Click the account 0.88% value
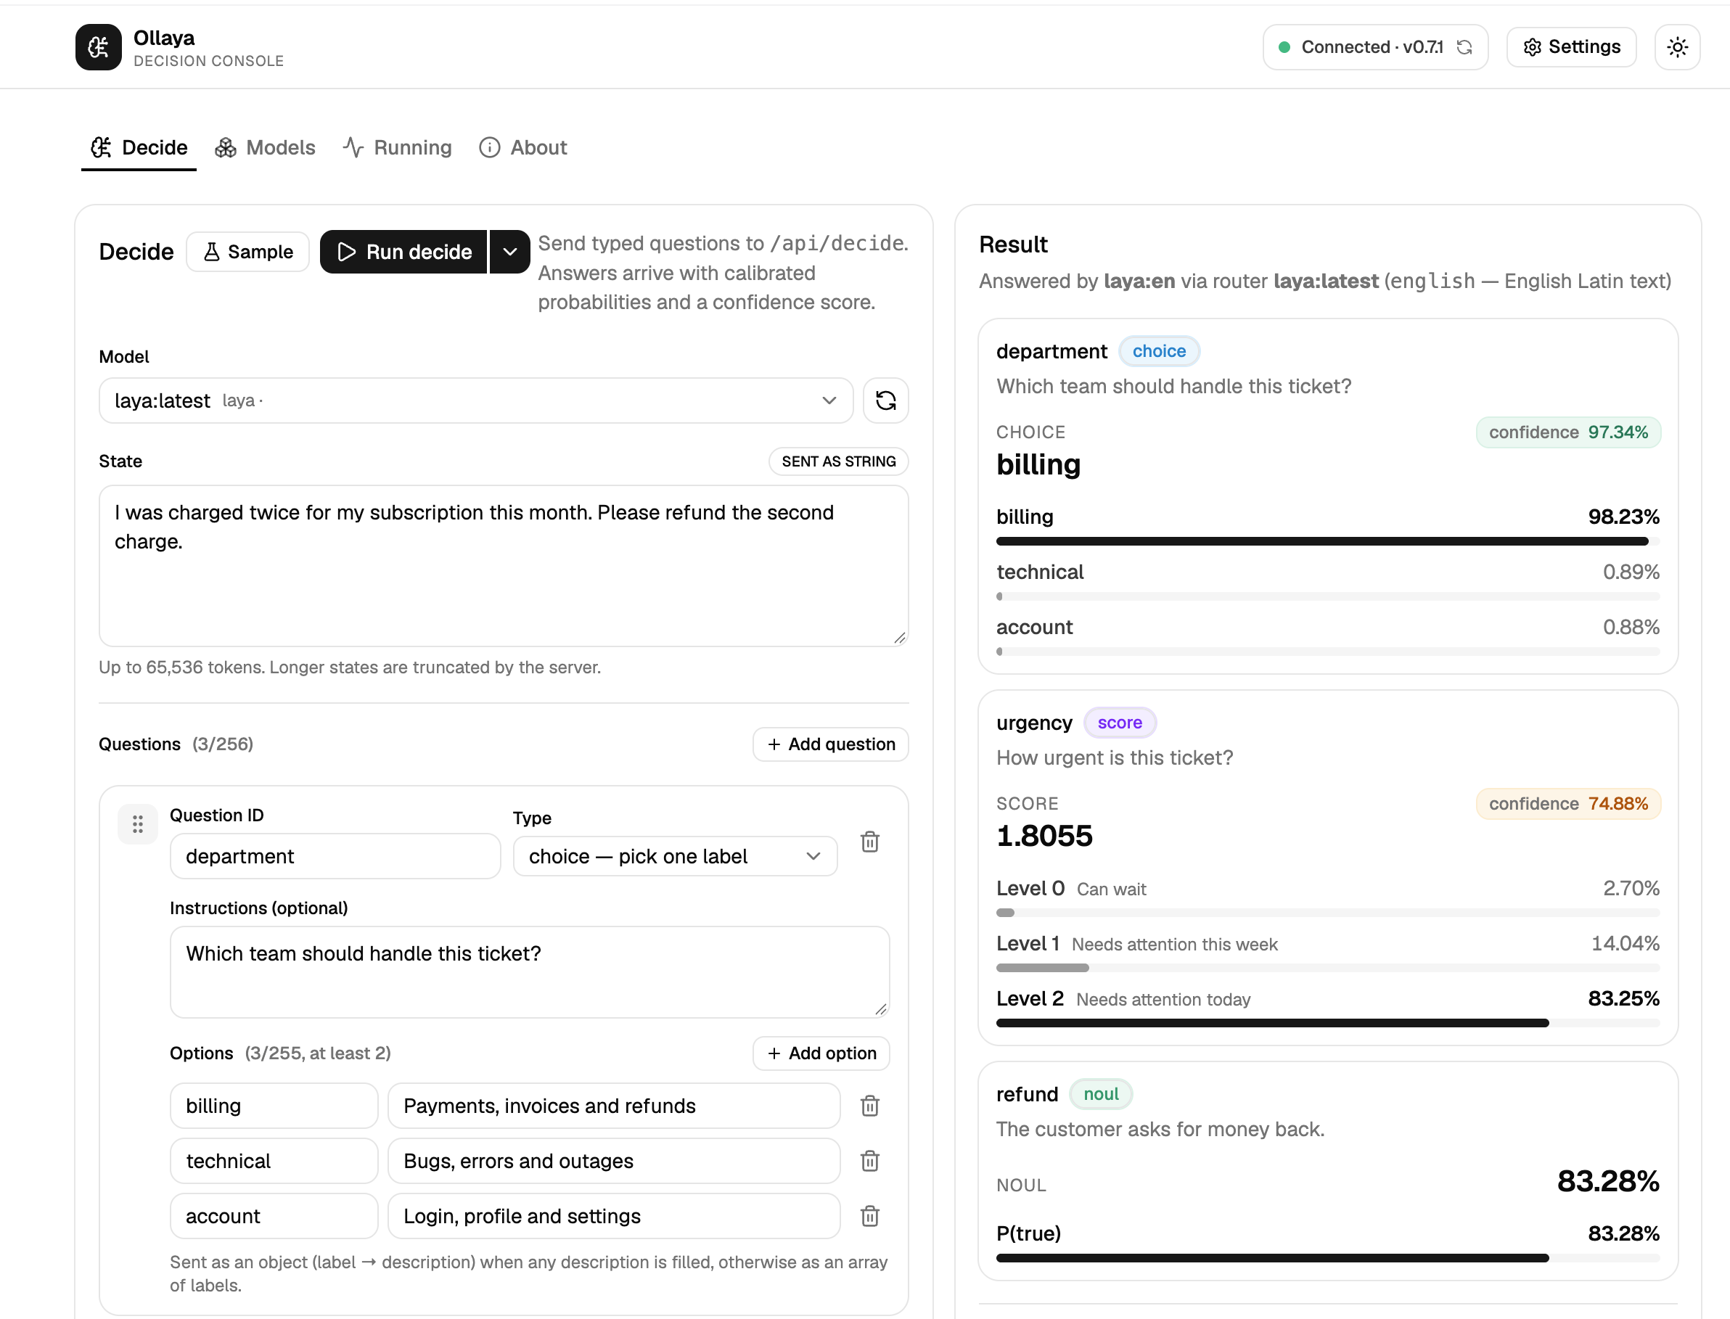This screenshot has height=1319, width=1730. 1631,628
